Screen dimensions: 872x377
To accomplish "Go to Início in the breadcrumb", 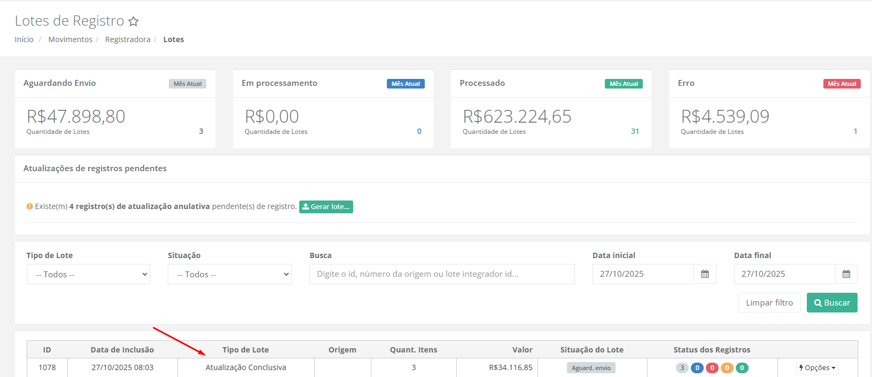I will (x=24, y=39).
